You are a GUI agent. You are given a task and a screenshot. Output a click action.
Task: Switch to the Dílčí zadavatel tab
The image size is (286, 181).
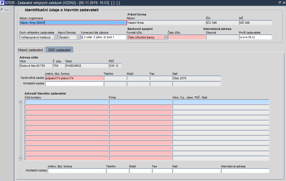[59, 50]
